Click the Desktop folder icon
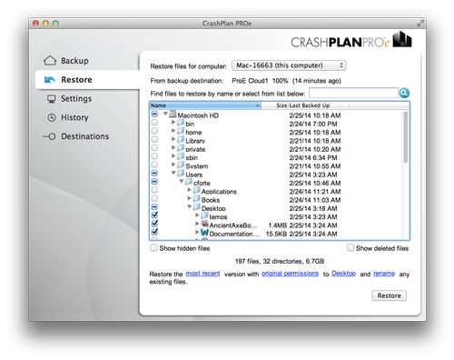 [197, 207]
